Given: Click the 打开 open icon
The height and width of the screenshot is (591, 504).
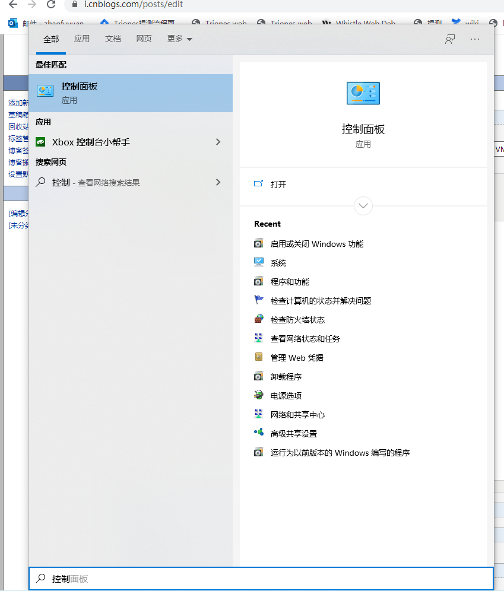Looking at the screenshot, I should tap(259, 184).
